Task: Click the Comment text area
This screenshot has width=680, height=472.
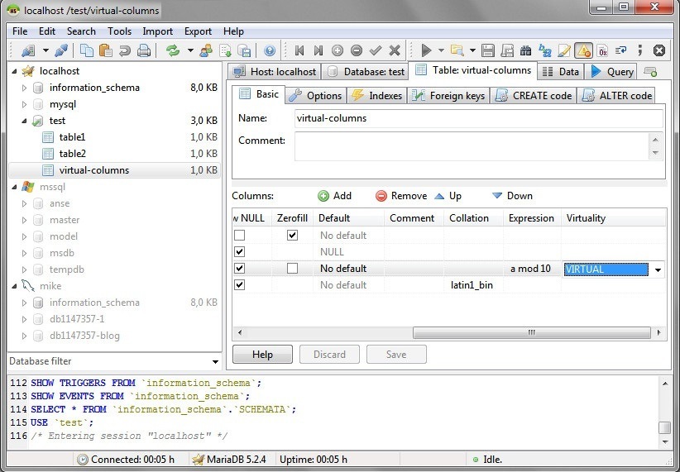Action: pos(472,146)
